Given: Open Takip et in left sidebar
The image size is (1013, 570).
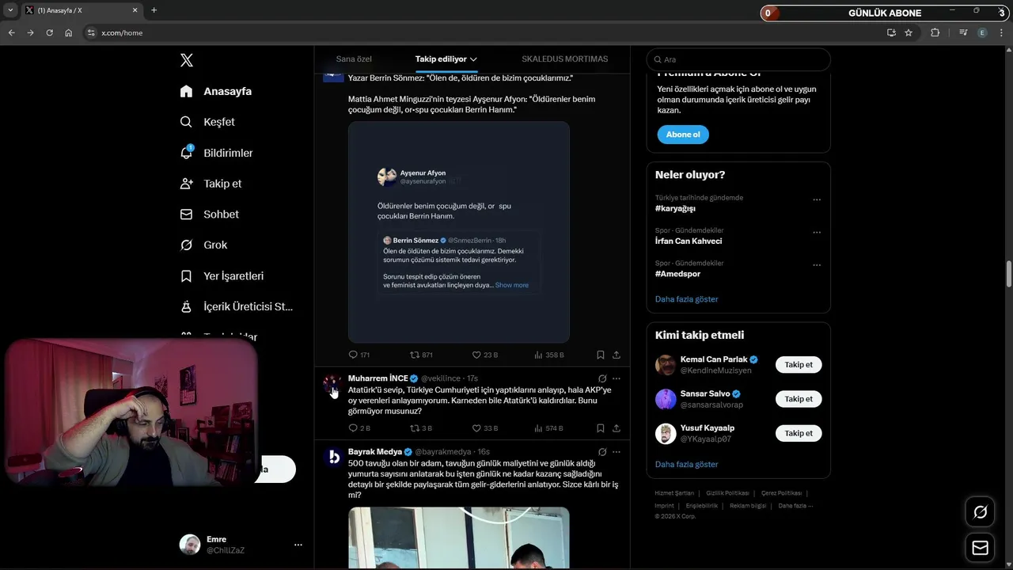Looking at the screenshot, I should pyautogui.click(x=211, y=184).
